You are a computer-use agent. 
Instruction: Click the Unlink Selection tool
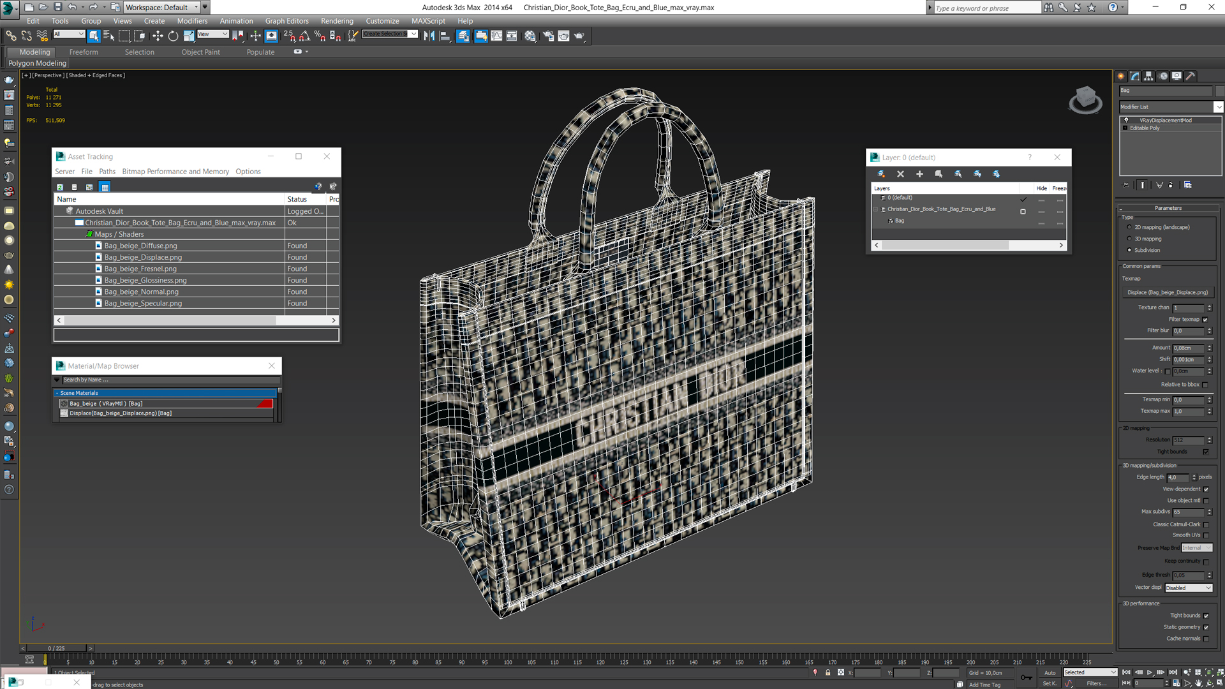(x=26, y=36)
